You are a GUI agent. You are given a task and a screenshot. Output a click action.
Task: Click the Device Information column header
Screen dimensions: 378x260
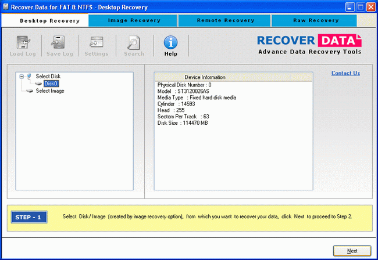click(x=204, y=77)
